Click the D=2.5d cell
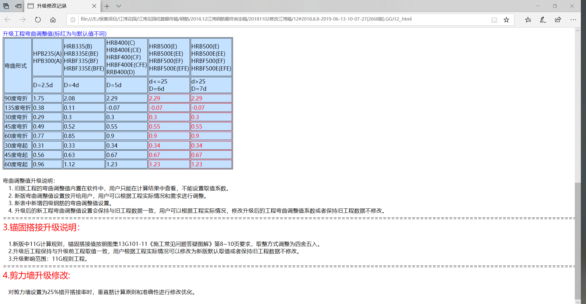This screenshot has width=586, height=304. tap(47, 85)
